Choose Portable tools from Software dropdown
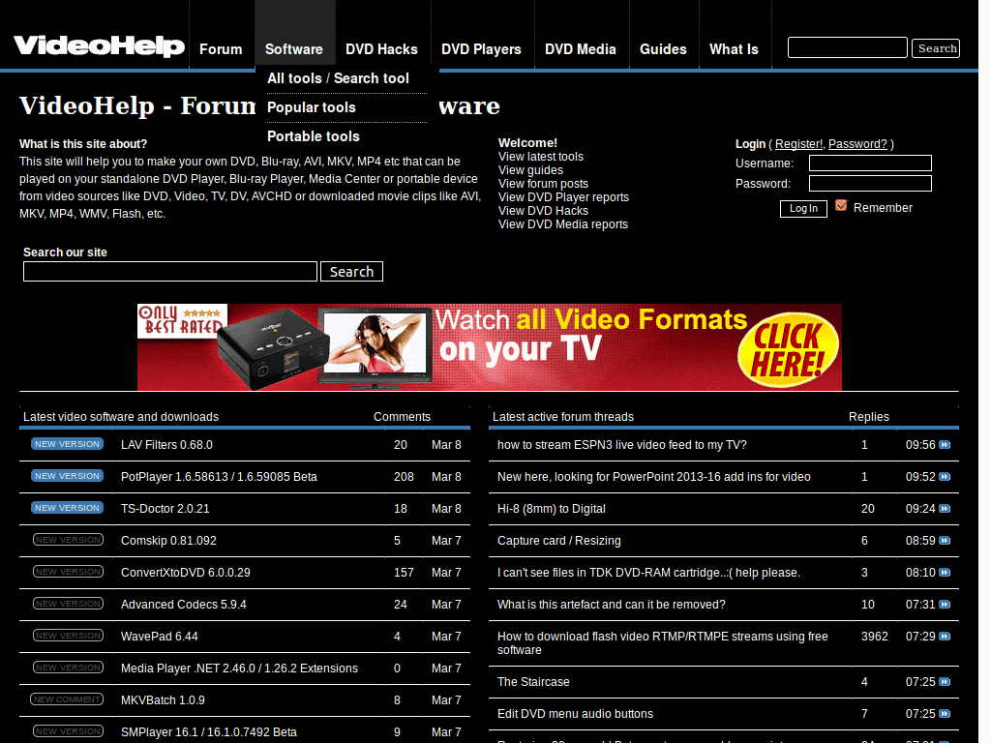The image size is (991, 743). [x=314, y=136]
